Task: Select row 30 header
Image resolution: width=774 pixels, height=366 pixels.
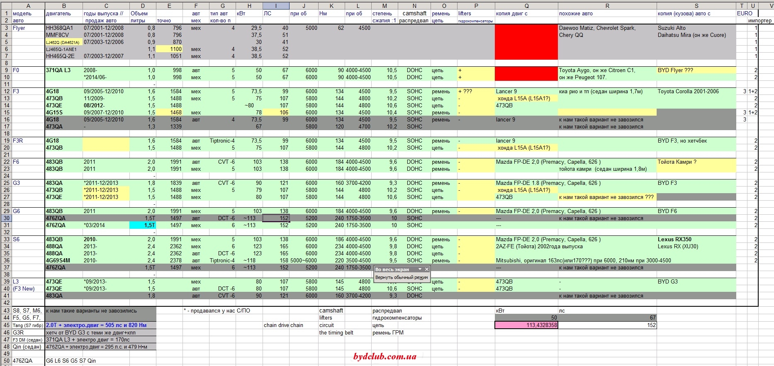Action: point(6,218)
